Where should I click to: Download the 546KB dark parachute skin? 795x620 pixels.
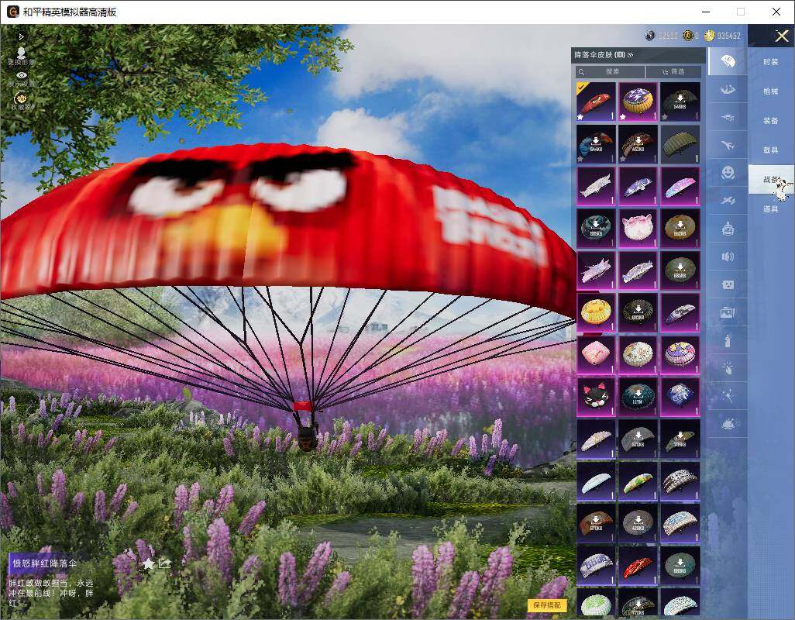click(680, 102)
